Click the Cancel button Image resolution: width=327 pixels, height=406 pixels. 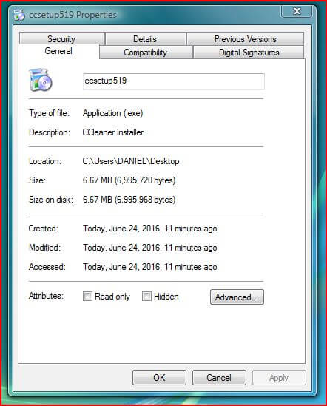[219, 377]
